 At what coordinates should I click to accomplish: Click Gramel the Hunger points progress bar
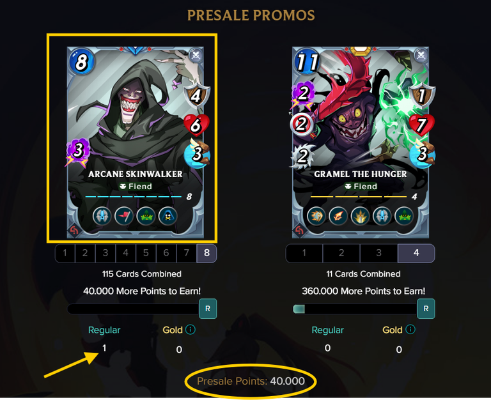coord(355,309)
